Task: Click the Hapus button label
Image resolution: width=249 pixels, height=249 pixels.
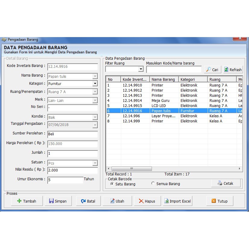Action: pos(150,201)
